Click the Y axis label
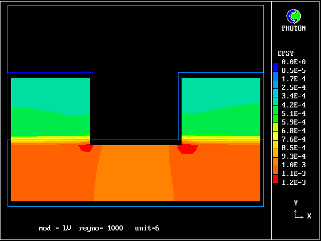321x241 pixels. click(x=296, y=203)
